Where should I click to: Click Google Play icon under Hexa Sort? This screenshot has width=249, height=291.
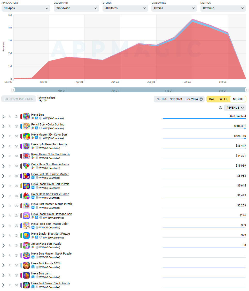[33, 118]
